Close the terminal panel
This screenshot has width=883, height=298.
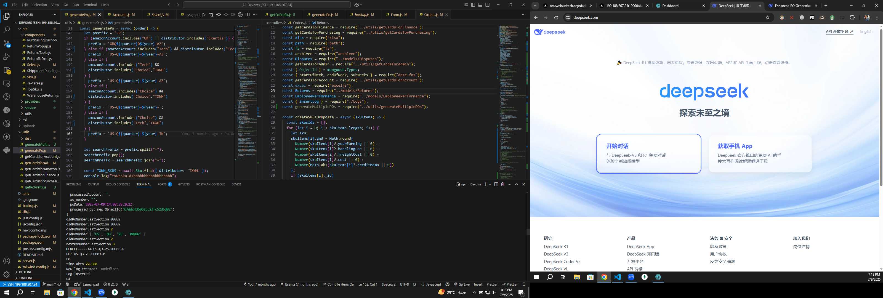[x=523, y=185]
